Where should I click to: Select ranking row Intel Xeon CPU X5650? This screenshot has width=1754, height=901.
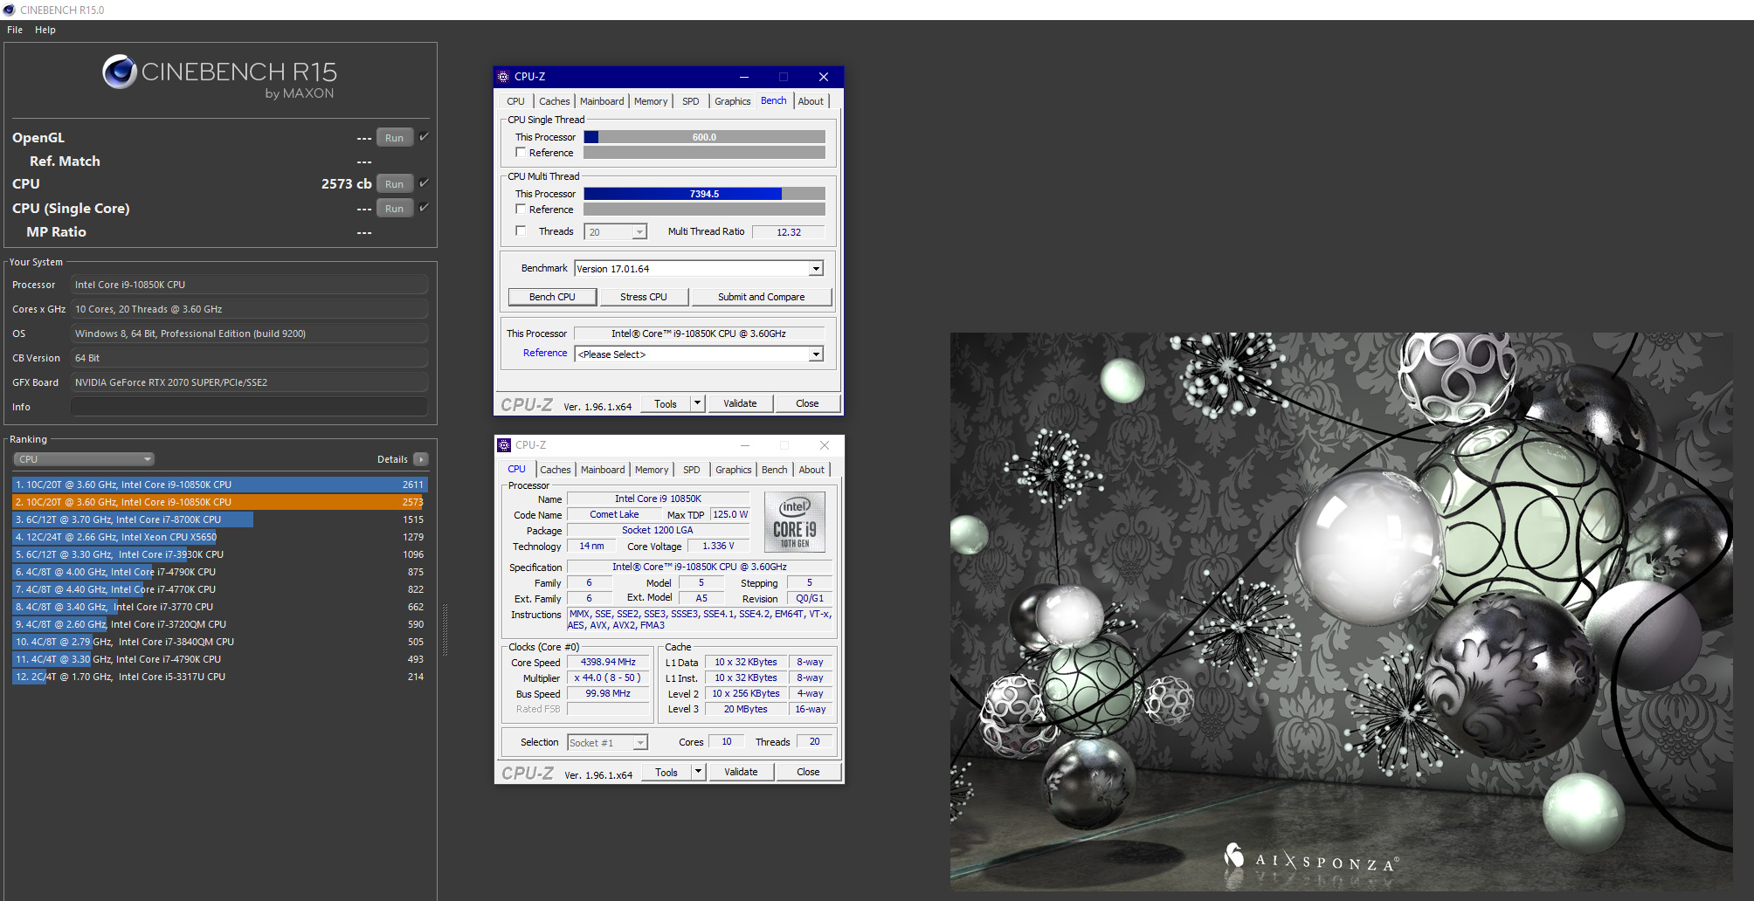click(219, 537)
